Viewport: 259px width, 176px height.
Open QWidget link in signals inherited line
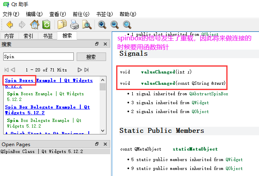[200, 103]
